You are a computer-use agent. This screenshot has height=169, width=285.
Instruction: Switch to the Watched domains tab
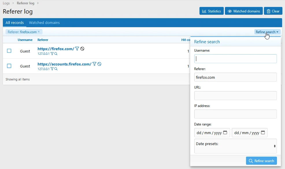[x=44, y=23]
